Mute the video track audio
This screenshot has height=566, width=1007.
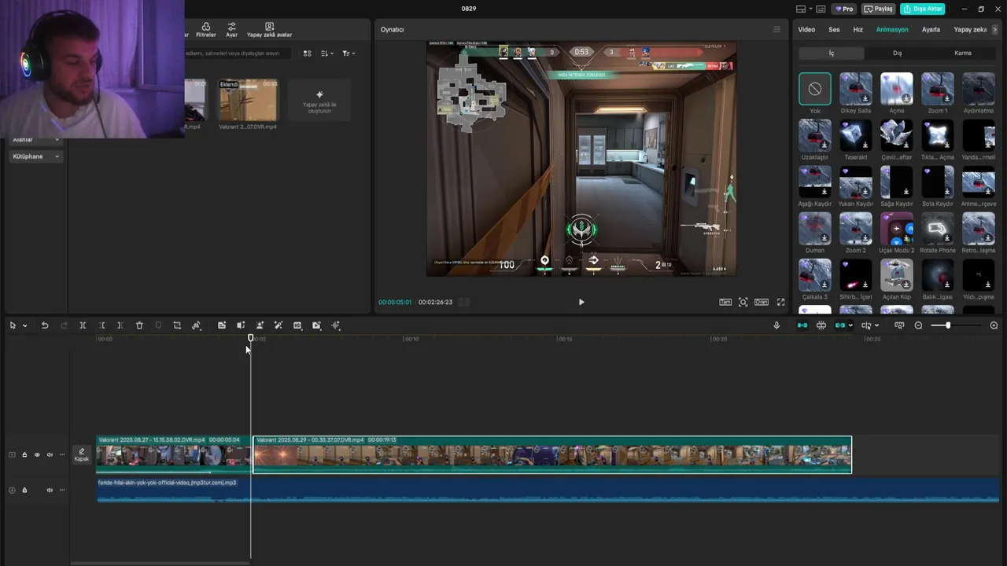pos(50,454)
